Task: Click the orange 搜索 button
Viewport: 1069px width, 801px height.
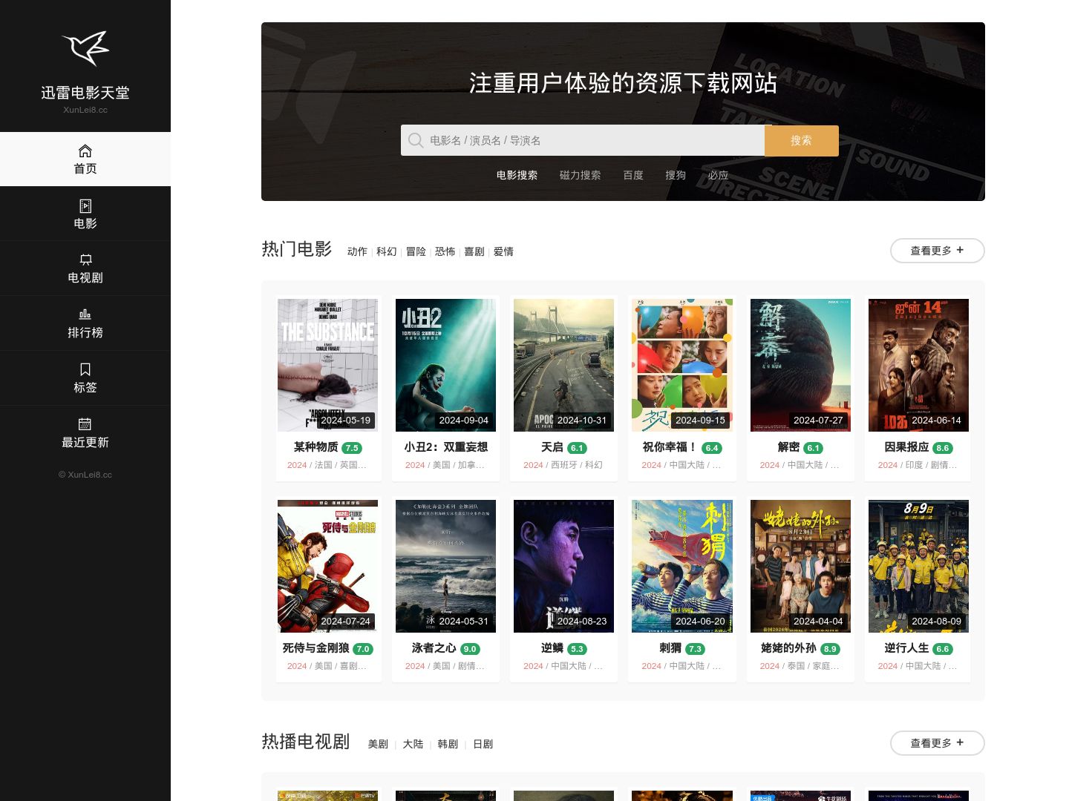Action: 802,140
